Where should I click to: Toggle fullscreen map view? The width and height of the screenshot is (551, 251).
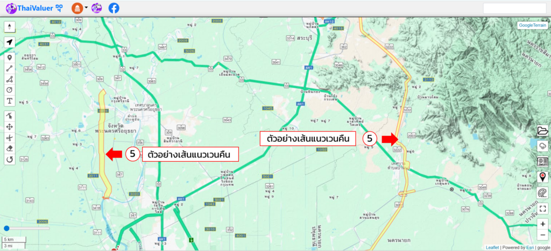542,209
